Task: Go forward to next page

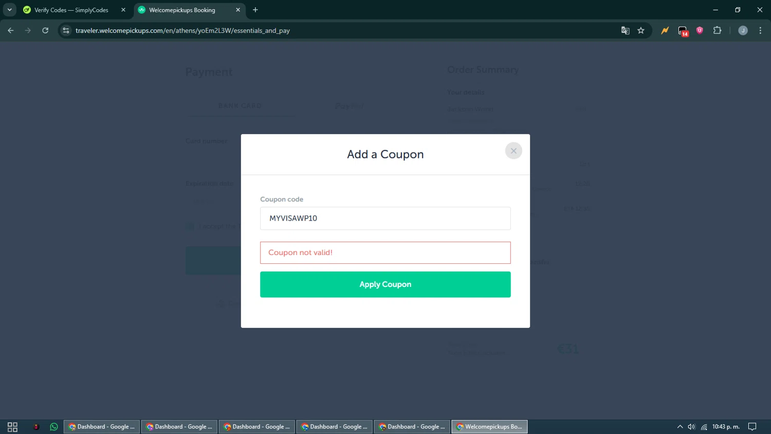Action: tap(28, 30)
